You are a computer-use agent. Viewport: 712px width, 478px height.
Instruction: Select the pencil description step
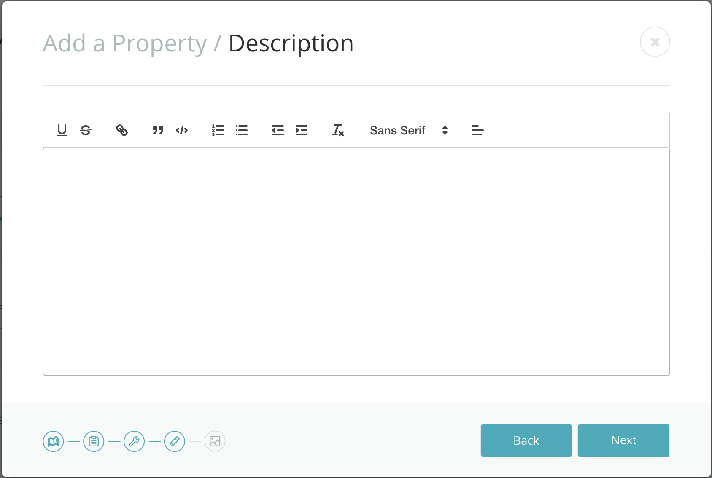pyautogui.click(x=175, y=441)
